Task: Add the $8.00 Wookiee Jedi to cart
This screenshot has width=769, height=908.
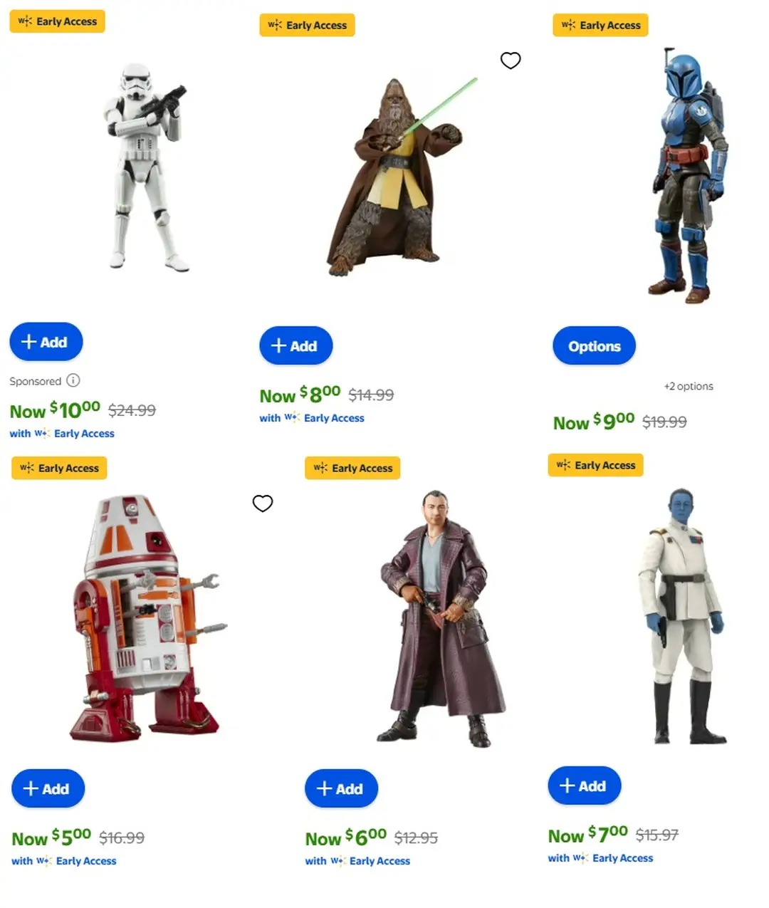Action: (x=296, y=346)
